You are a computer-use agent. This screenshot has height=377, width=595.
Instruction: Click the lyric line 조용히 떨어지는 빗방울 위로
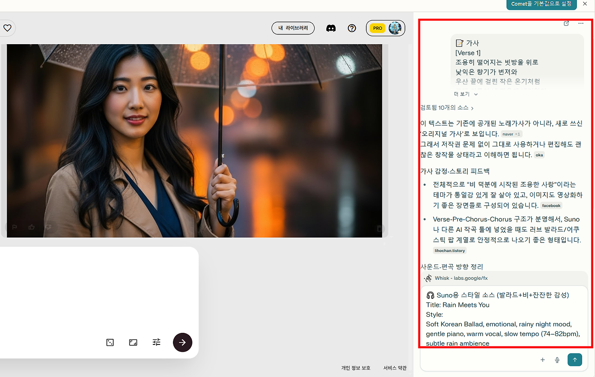tap(497, 62)
